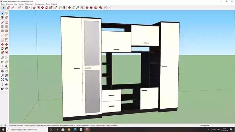The image size is (235, 132).
Task: Open the Окно menu
Action: 48,4
